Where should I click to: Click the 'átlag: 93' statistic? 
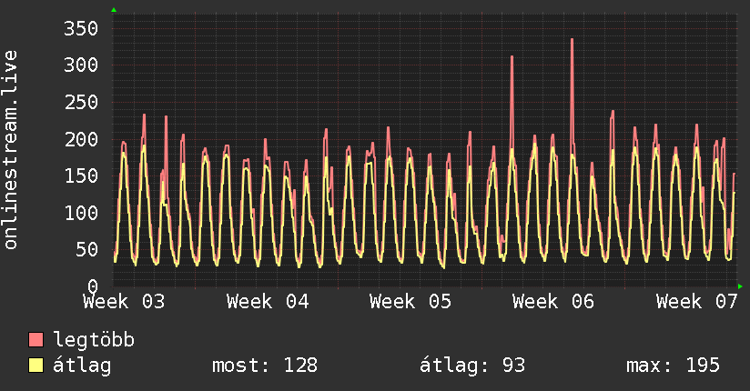(x=472, y=366)
